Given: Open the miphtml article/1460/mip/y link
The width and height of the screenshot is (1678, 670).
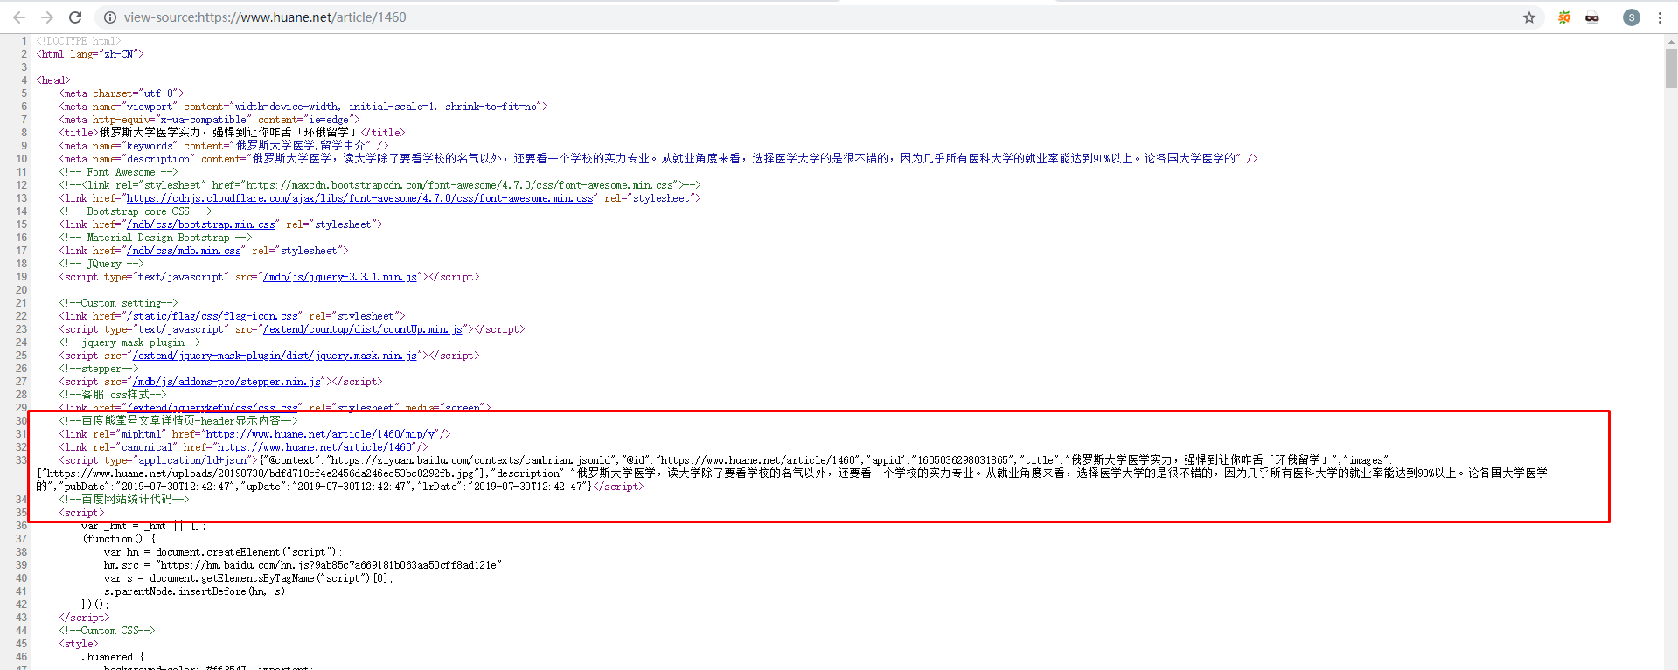Looking at the screenshot, I should click(321, 434).
